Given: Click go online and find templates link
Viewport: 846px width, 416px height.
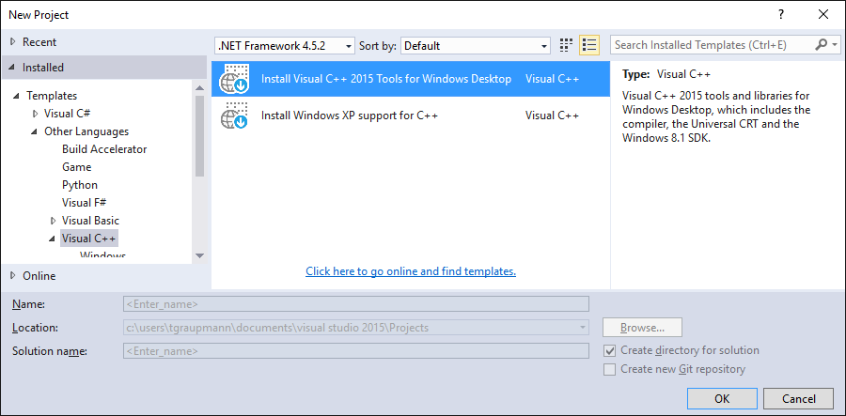Looking at the screenshot, I should 411,271.
